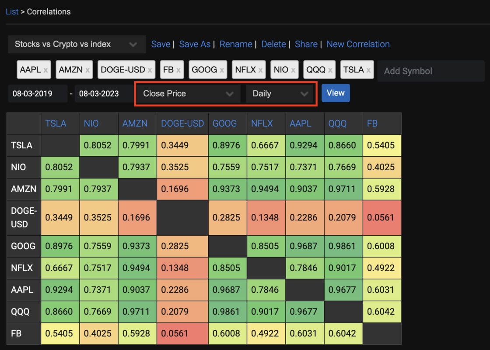Click cell 0.9687 in the AAPL row
The height and width of the screenshot is (350, 490).
(x=227, y=290)
